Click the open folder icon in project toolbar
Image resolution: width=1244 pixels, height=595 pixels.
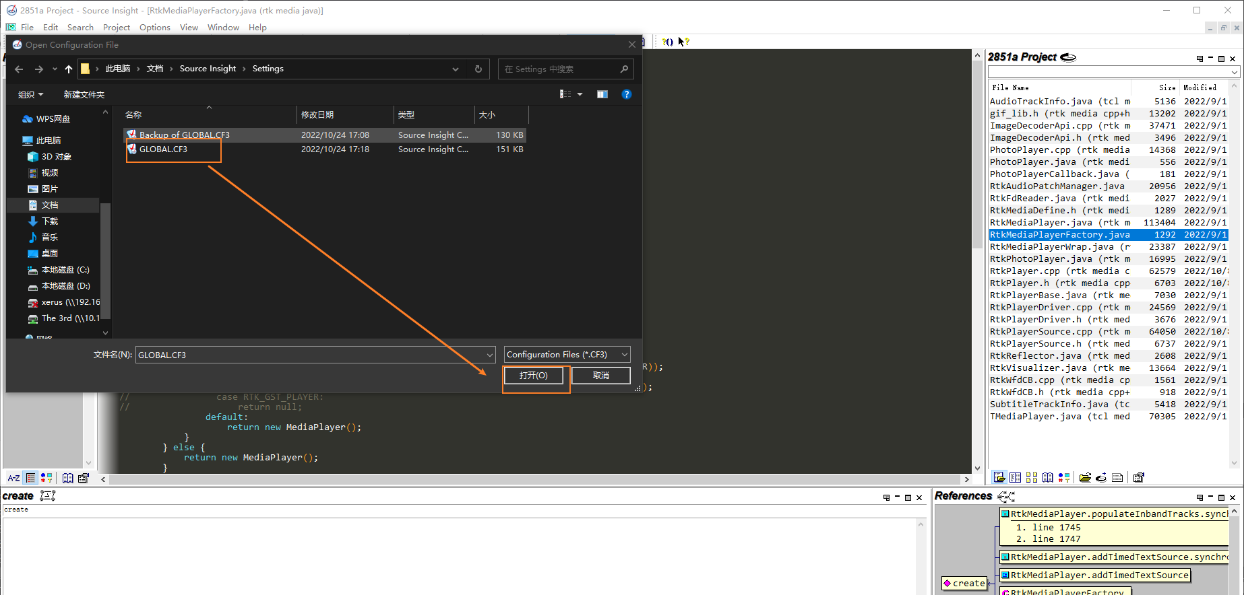1085,477
